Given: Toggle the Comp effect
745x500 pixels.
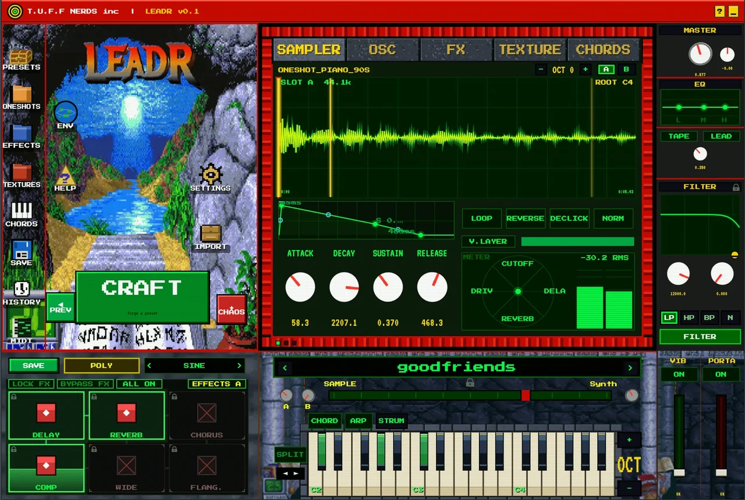Looking at the screenshot, I should pyautogui.click(x=46, y=468).
